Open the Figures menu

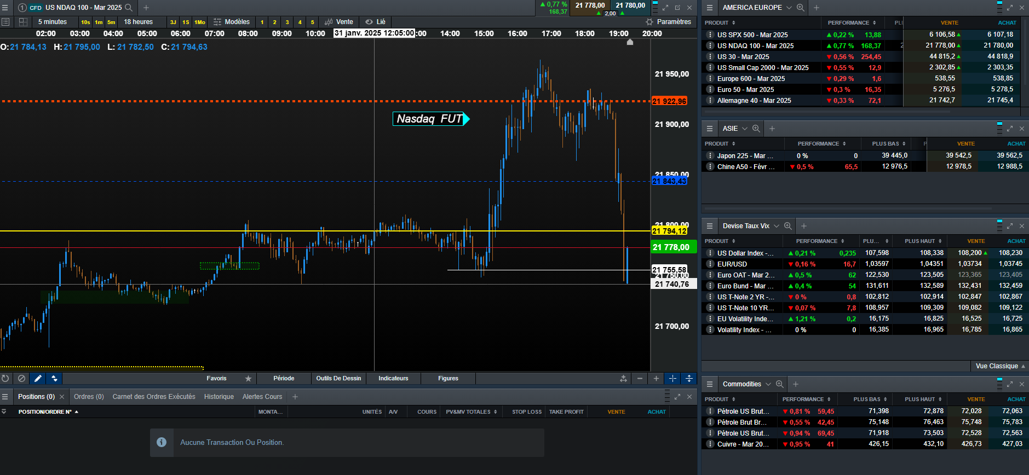pyautogui.click(x=448, y=378)
